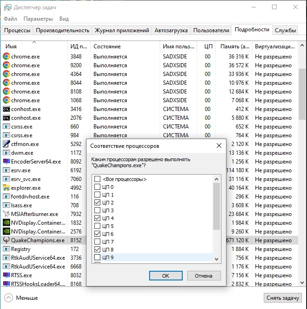
Task: Uncheck the ЦП 2 checkbox
Action: pos(97,202)
